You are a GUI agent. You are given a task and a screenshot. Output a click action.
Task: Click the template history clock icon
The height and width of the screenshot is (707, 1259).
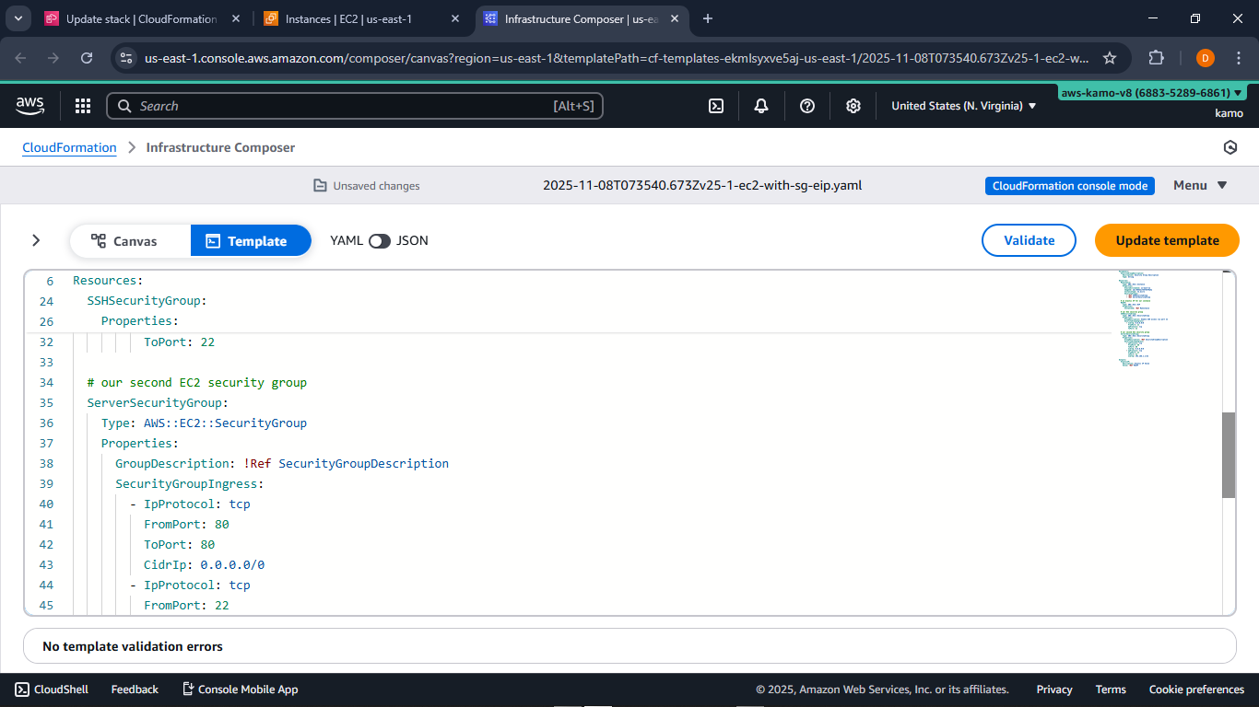[1230, 146]
